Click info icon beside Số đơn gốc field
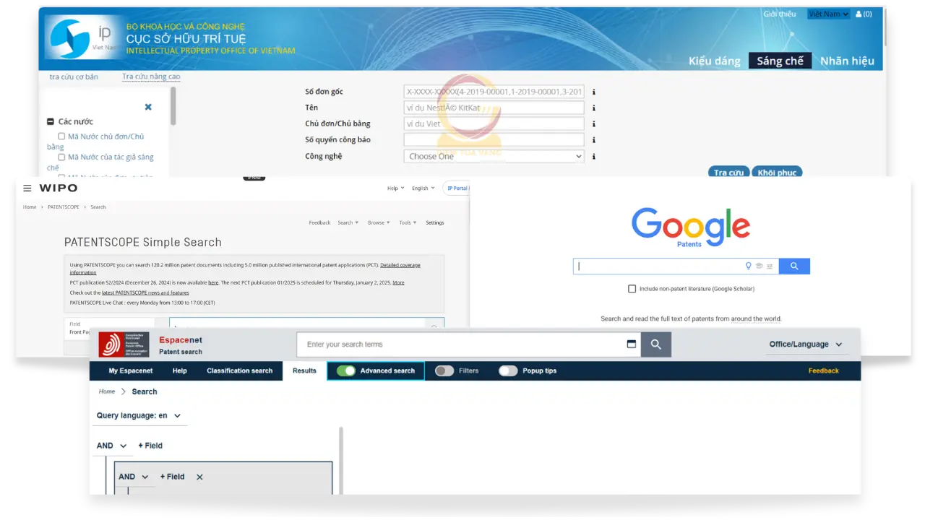Viewport: 925px width, 520px height. [594, 92]
